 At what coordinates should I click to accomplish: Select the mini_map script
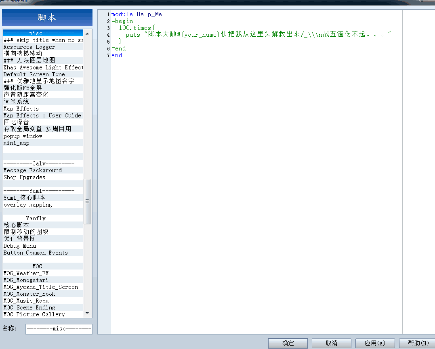coord(43,143)
